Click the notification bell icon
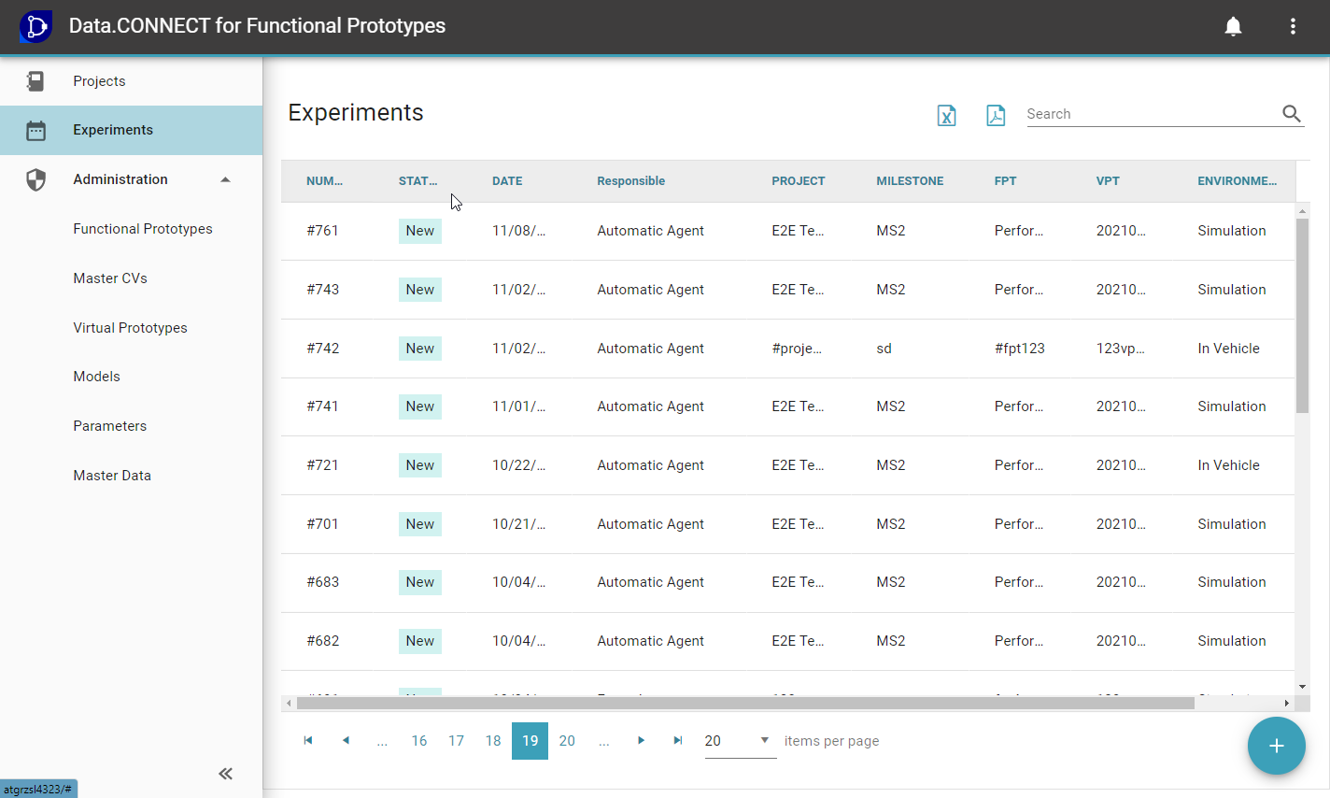The image size is (1330, 798). coord(1233,26)
